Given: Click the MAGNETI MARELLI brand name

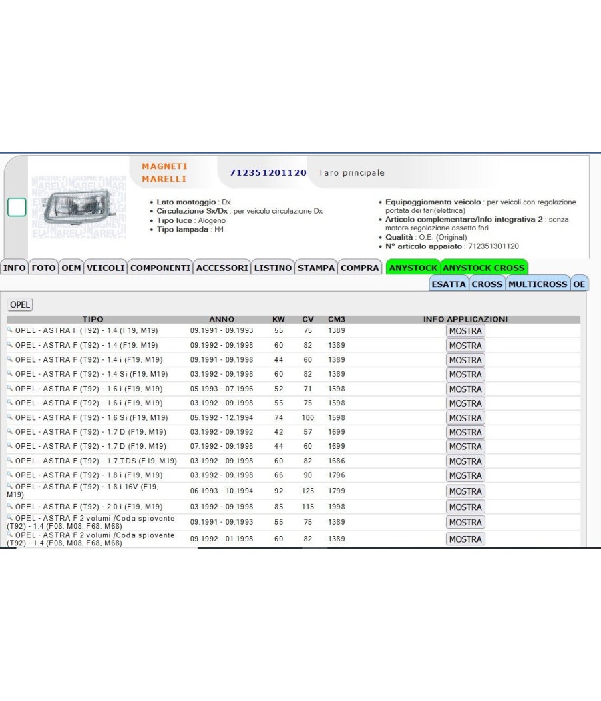Looking at the screenshot, I should click(164, 172).
